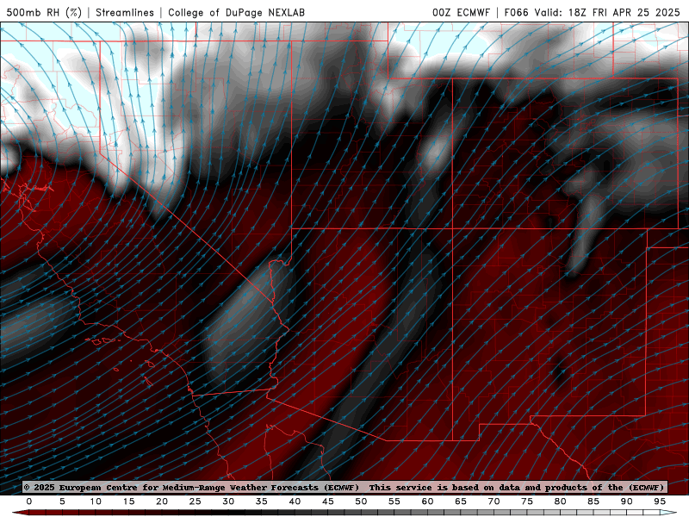689x517 pixels.
Task: Click the "90" colorbar scale label
Action: tap(627, 501)
